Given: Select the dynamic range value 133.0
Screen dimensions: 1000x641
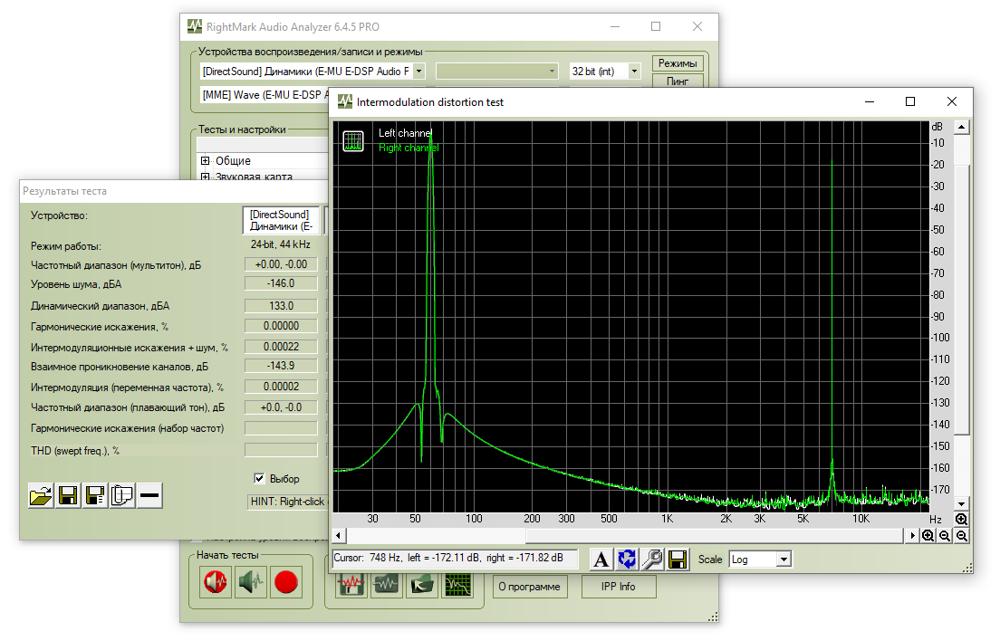Looking at the screenshot, I should pyautogui.click(x=281, y=306).
